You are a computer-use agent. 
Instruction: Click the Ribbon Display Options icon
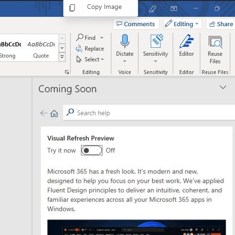174,8
